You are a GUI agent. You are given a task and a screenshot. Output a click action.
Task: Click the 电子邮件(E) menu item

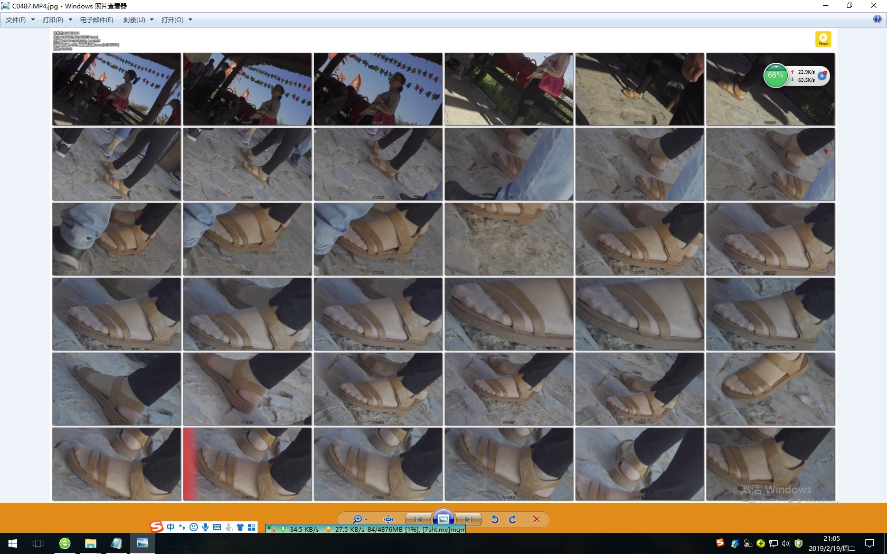coord(97,20)
